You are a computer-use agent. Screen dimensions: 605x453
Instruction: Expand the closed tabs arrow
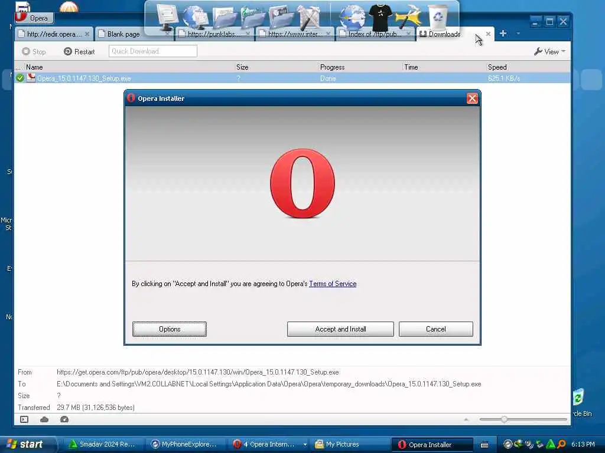518,34
